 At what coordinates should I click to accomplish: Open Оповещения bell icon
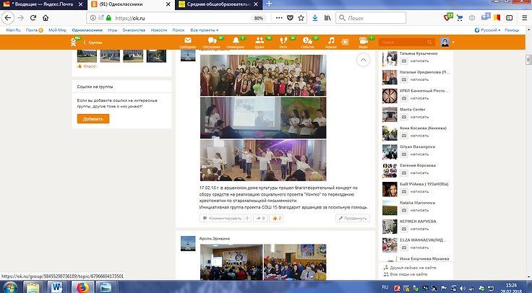pyautogui.click(x=236, y=40)
